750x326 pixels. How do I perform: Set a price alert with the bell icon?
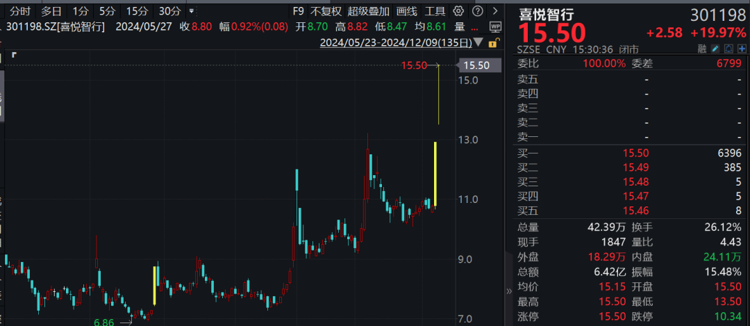point(728,49)
